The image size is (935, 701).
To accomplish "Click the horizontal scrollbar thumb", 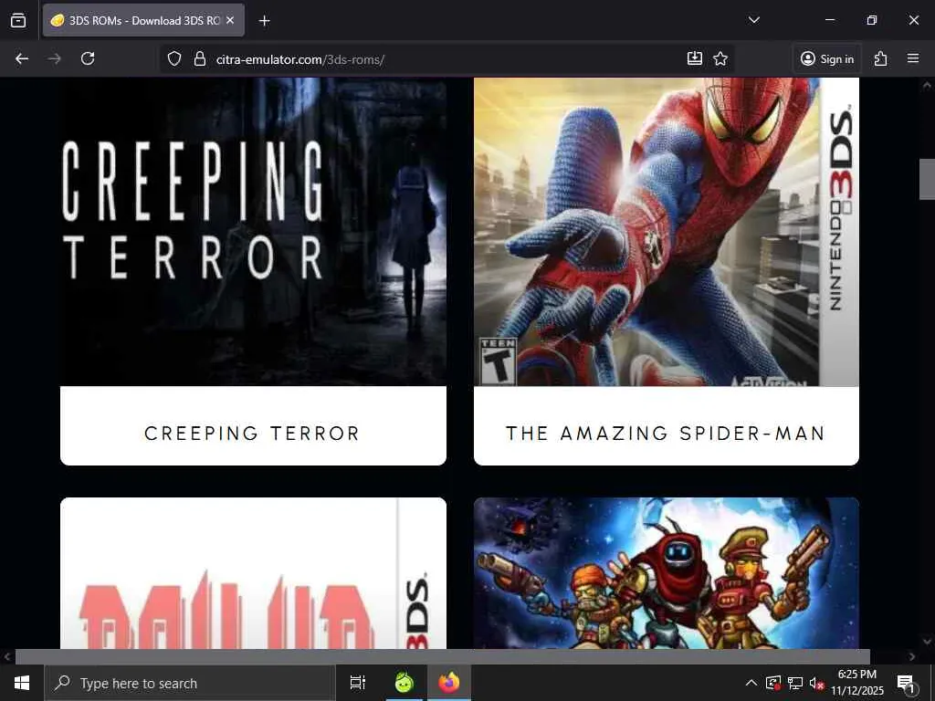I will (x=443, y=657).
